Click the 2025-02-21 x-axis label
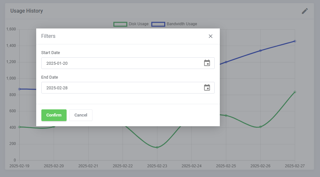Image resolution: width=320 pixels, height=177 pixels. (88, 166)
